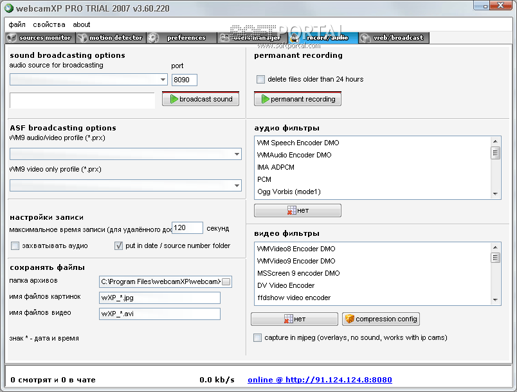Click the wXP_*.avi video filename field
The height and width of the screenshot is (392, 517).
point(159,314)
